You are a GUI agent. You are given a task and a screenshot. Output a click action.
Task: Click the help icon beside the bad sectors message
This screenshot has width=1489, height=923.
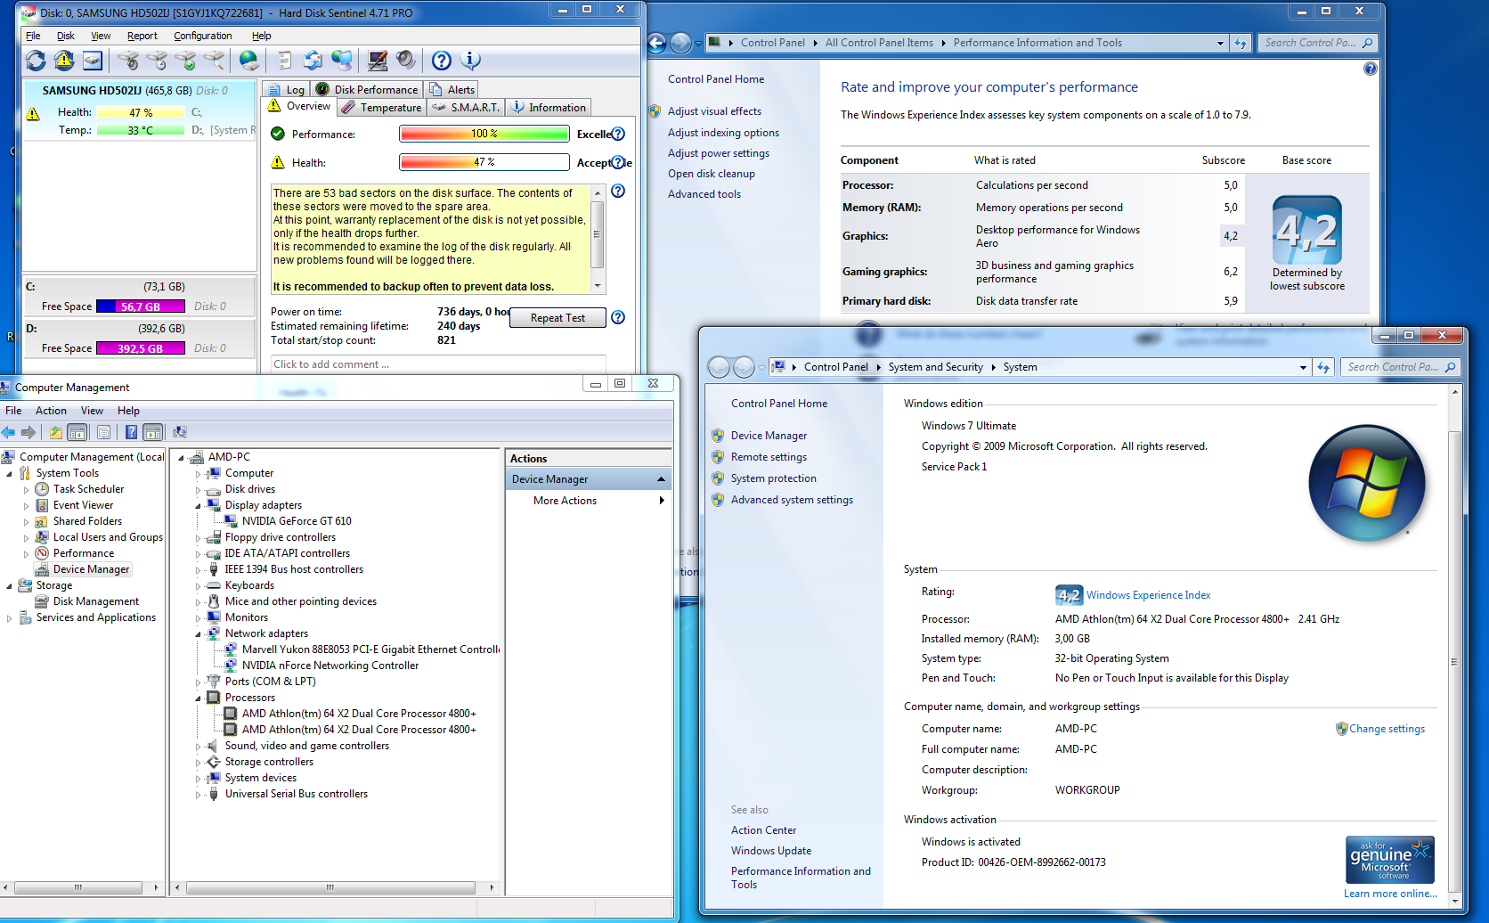click(x=618, y=192)
